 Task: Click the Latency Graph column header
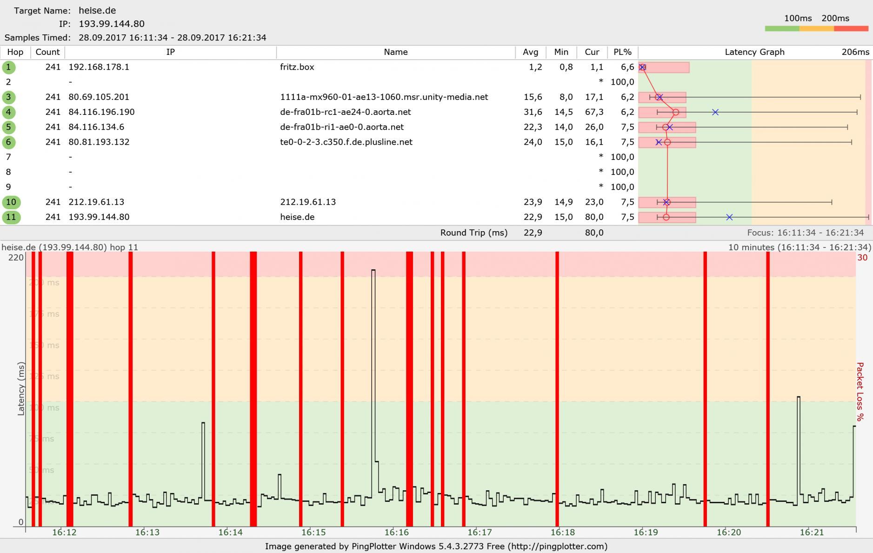tap(754, 52)
